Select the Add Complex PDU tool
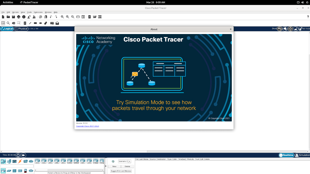Screen dimensions: 310x174 pos(57,23)
